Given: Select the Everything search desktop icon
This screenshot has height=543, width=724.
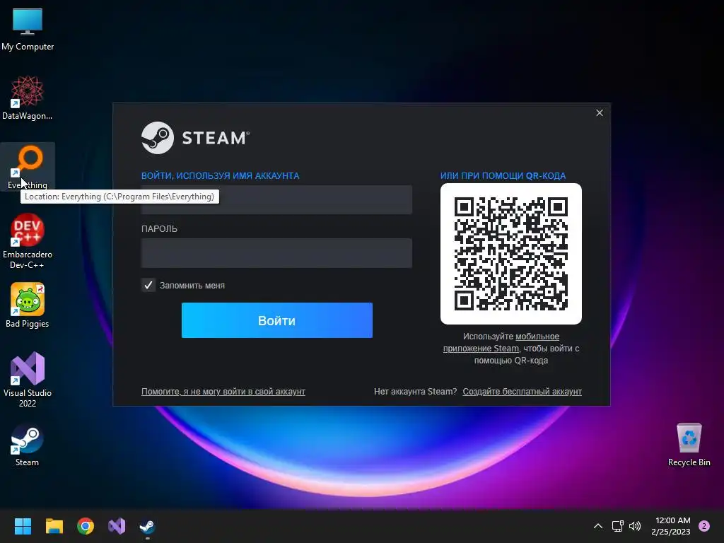Looking at the screenshot, I should [28, 166].
